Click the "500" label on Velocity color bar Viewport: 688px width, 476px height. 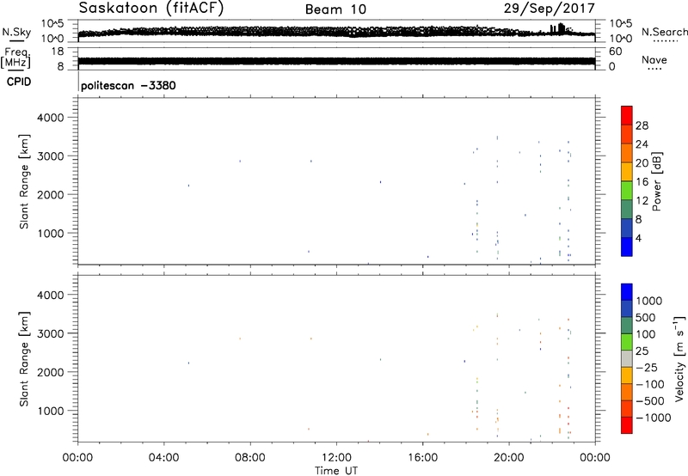pos(646,317)
